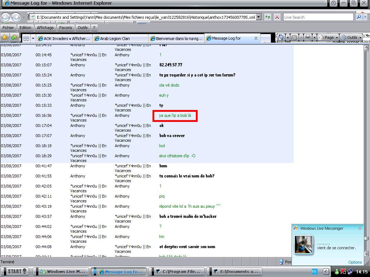This screenshot has width=370, height=277.
Task: Open address bar URL history dropdown
Action: point(259,17)
